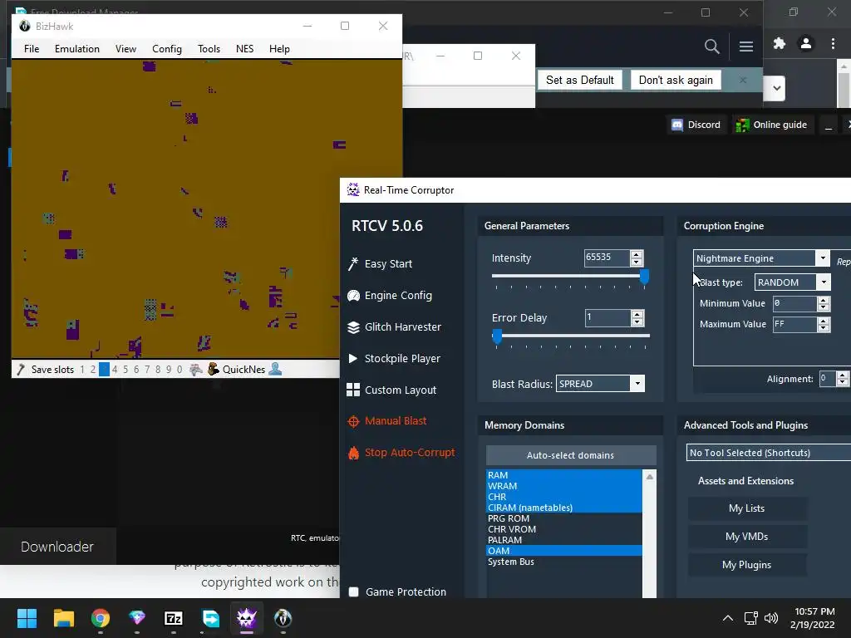Select save slot 5
Screen dimensions: 851x638
click(125, 370)
